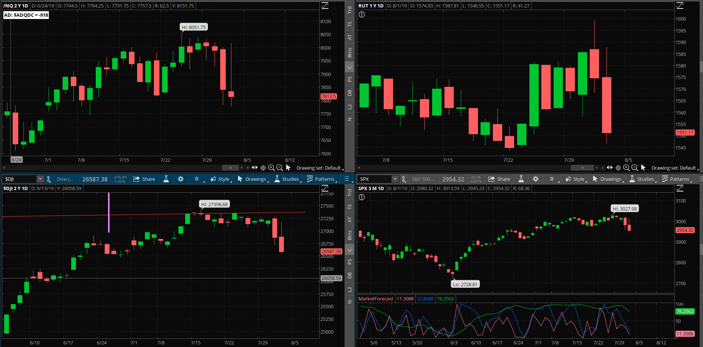
Task: Click the chart mode icon above /NQ price axis
Action: tap(325, 6)
